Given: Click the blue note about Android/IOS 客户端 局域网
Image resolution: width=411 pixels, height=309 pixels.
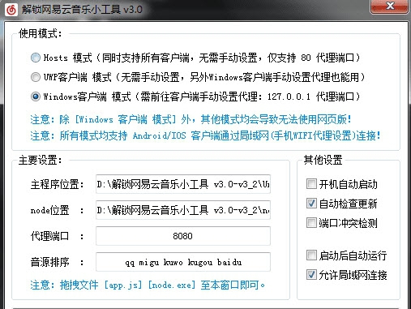Looking at the screenshot, I should pyautogui.click(x=205, y=135).
